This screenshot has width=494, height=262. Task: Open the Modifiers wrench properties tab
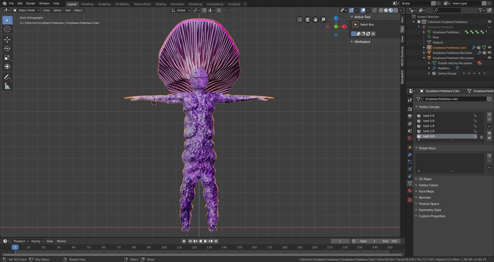pyautogui.click(x=410, y=155)
